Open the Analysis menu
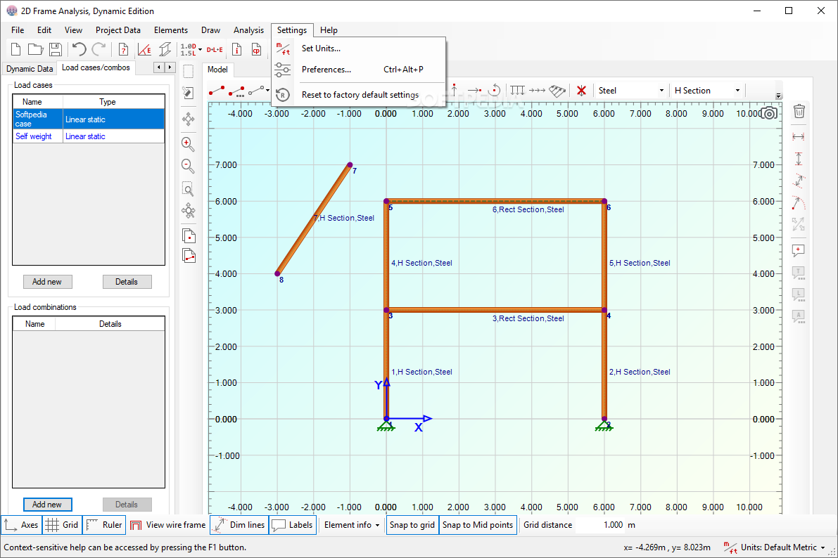The image size is (838, 558). pos(248,30)
